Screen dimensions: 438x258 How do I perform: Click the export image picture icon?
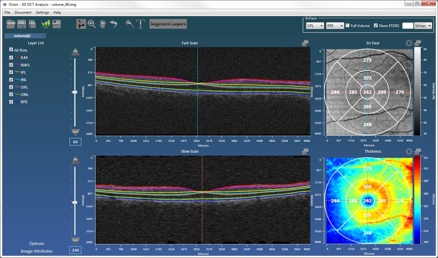click(x=57, y=24)
